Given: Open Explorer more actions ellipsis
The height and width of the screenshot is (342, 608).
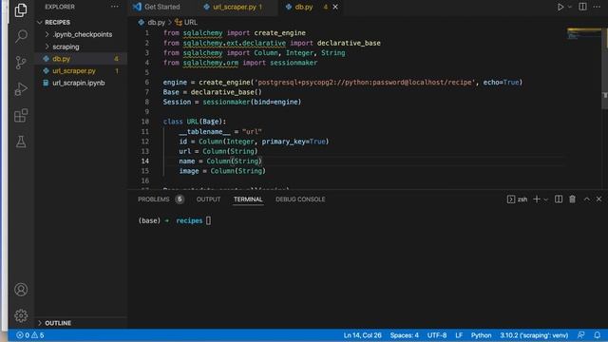Looking at the screenshot, I should [114, 7].
